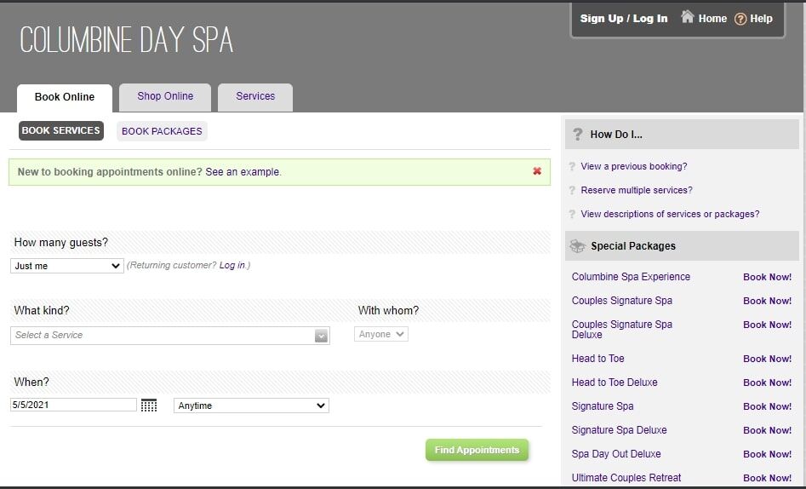
Task: Click the Home house icon
Action: point(688,17)
